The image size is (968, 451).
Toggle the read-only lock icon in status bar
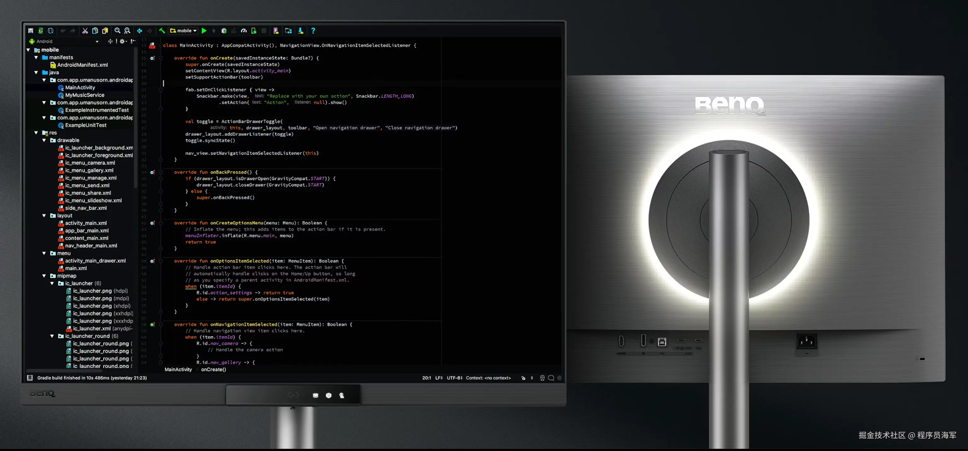point(523,378)
